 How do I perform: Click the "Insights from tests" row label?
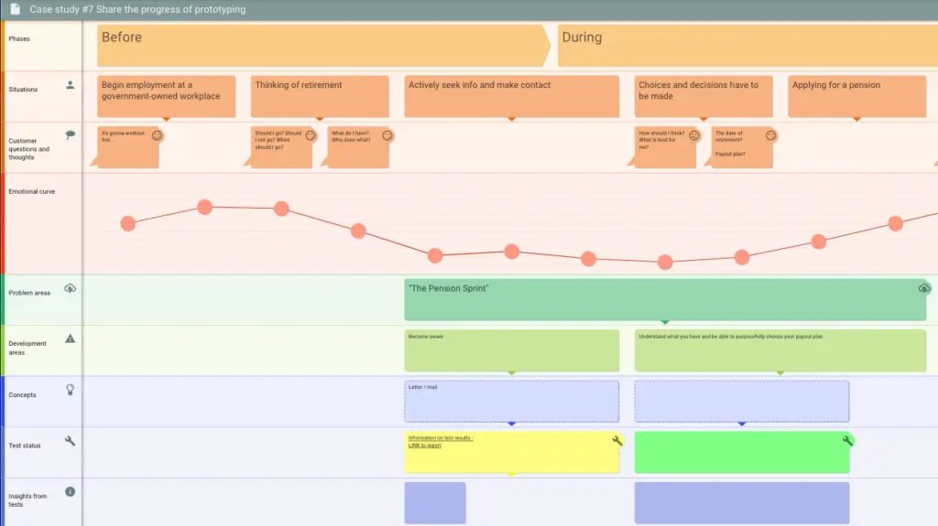click(x=27, y=500)
